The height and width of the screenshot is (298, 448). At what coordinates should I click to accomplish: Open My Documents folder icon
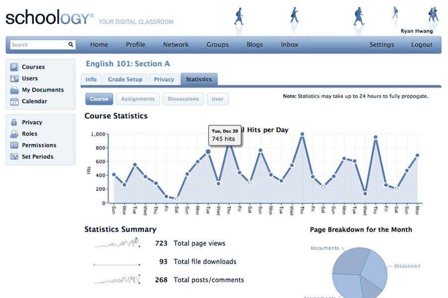tap(14, 90)
